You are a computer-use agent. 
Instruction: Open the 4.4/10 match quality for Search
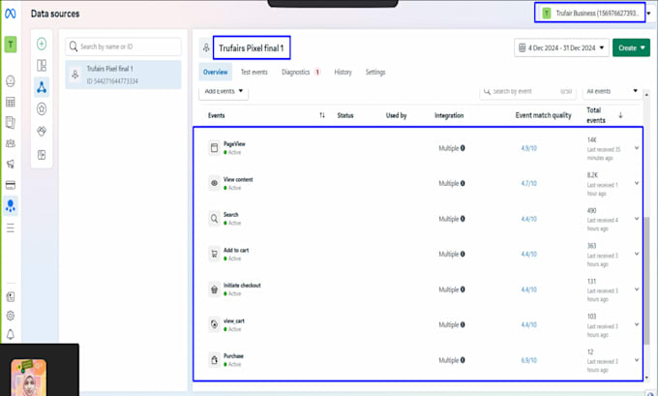[528, 219]
